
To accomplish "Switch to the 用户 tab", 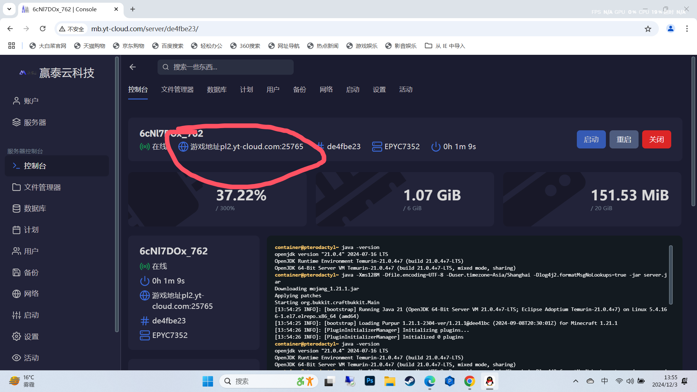I will tap(273, 90).
